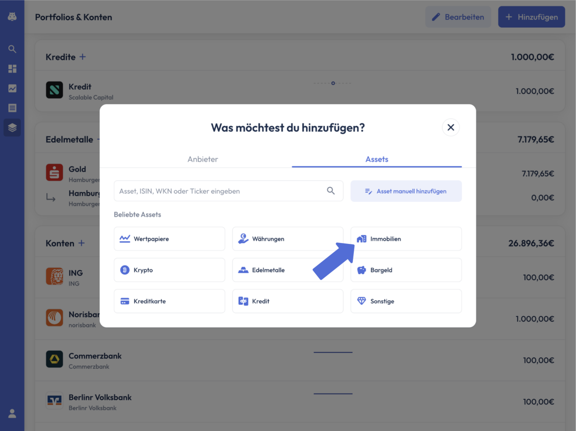Click the search magnifier in asset field
This screenshot has width=576, height=431.
click(x=331, y=191)
